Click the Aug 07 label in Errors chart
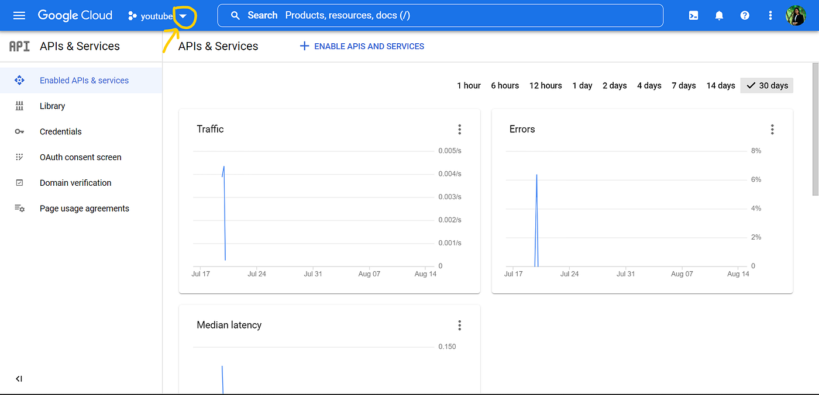The width and height of the screenshot is (819, 395). pyautogui.click(x=682, y=273)
